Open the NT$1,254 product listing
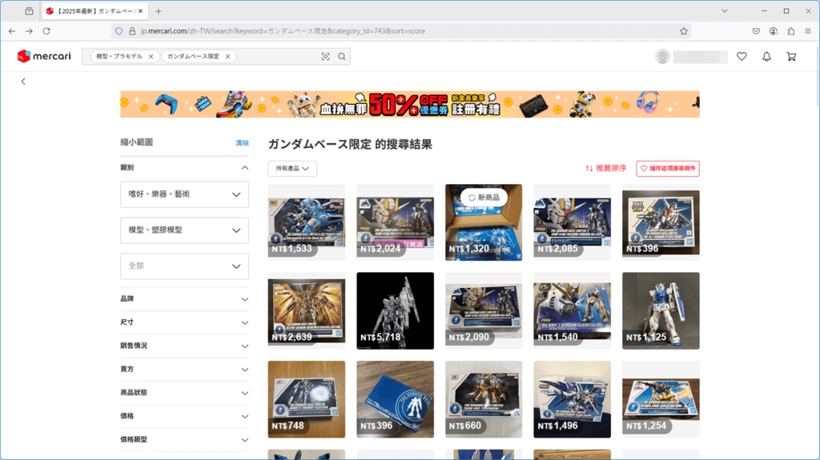The width and height of the screenshot is (820, 460). pos(661,399)
